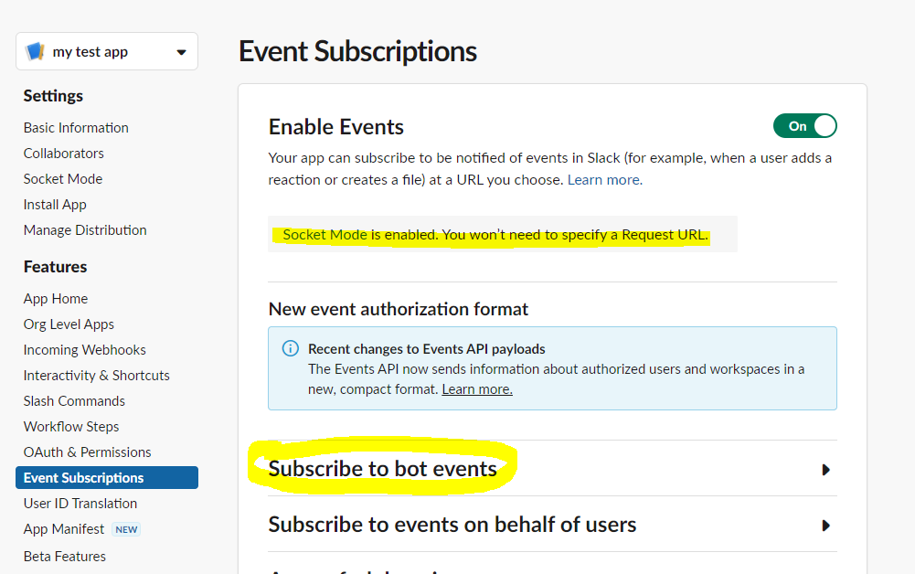915x574 pixels.
Task: Select Event Subscriptions sidebar item
Action: pyautogui.click(x=107, y=478)
